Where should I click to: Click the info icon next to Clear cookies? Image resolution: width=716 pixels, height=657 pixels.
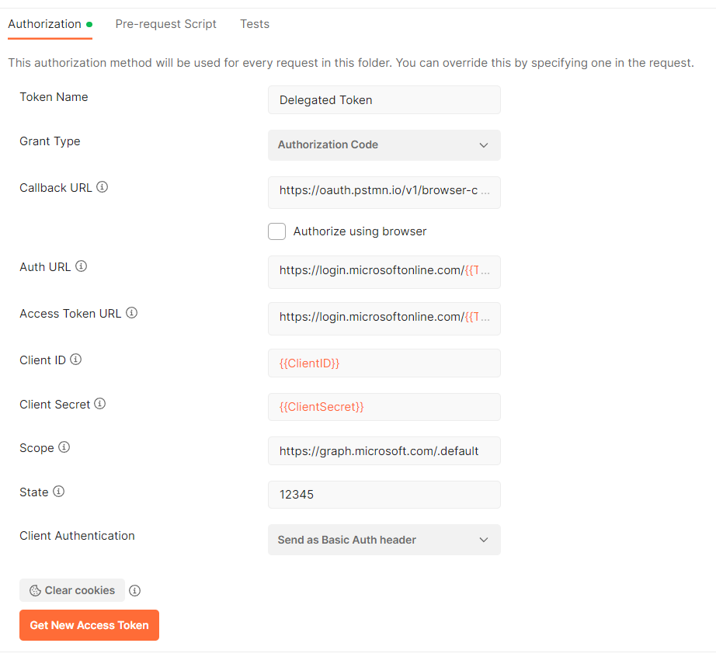coord(134,590)
